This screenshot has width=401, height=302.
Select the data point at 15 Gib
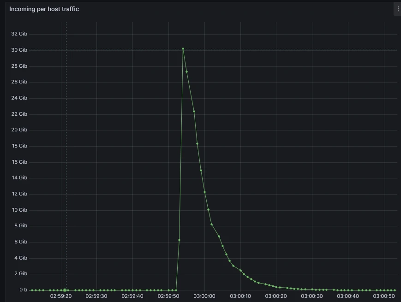click(x=201, y=170)
